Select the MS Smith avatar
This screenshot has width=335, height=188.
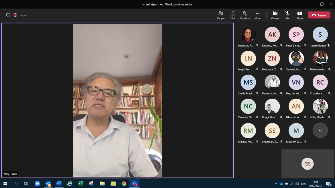[x=248, y=82]
